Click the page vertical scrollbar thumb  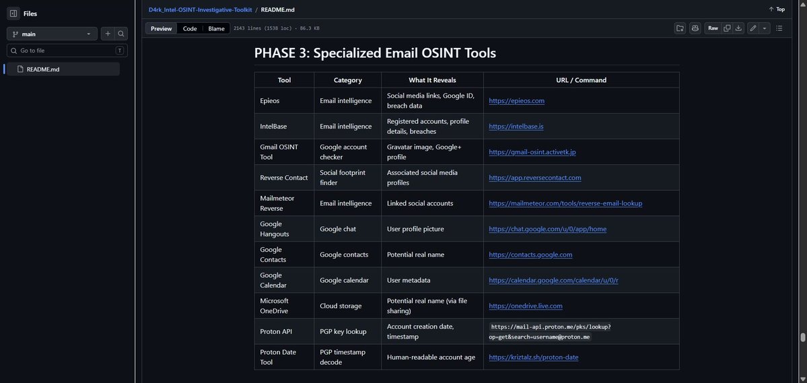802,338
